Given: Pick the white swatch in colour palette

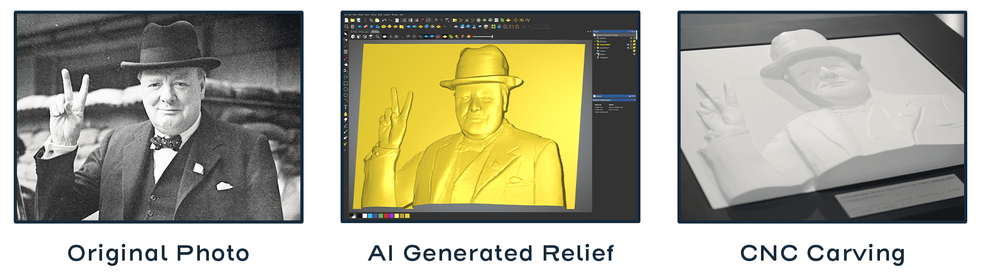Looking at the screenshot, I should (365, 216).
